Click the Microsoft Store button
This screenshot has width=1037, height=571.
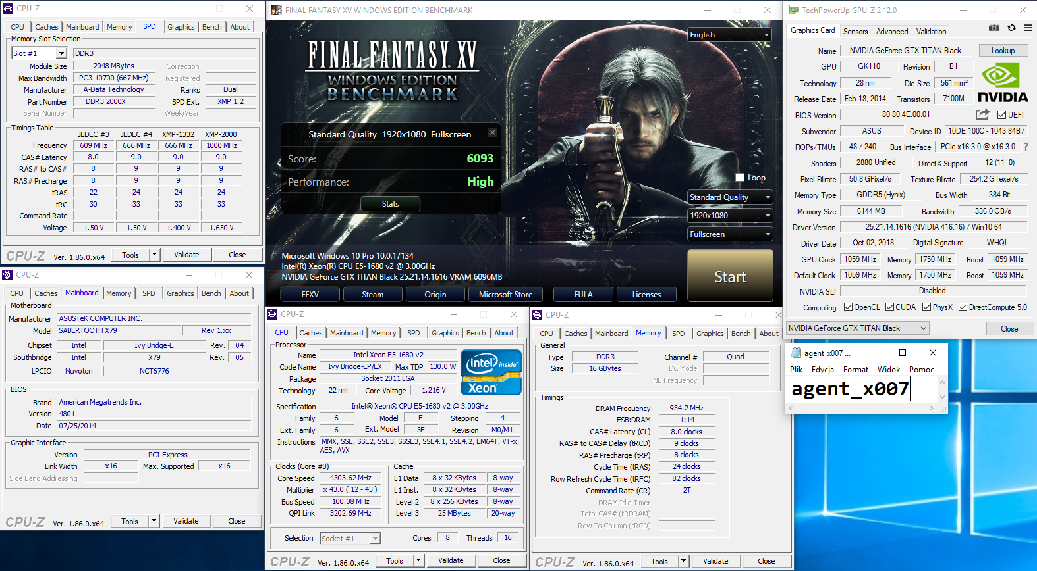pos(505,295)
